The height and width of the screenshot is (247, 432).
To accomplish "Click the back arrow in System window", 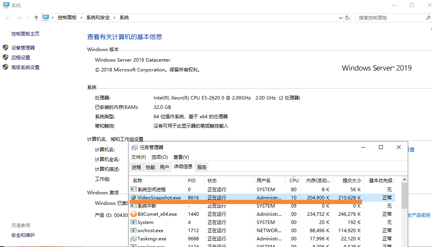I will 7,18.
